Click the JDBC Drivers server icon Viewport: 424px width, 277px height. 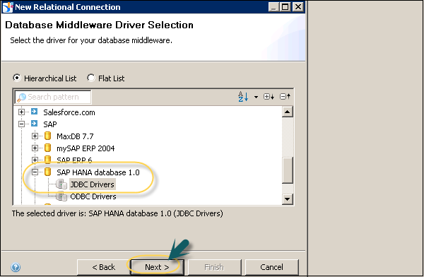click(61, 184)
